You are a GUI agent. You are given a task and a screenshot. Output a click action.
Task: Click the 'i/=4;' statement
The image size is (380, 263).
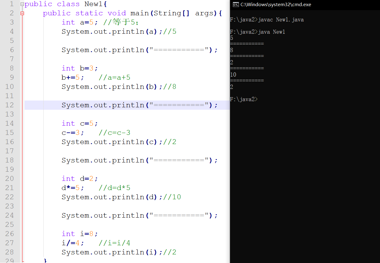(x=73, y=243)
